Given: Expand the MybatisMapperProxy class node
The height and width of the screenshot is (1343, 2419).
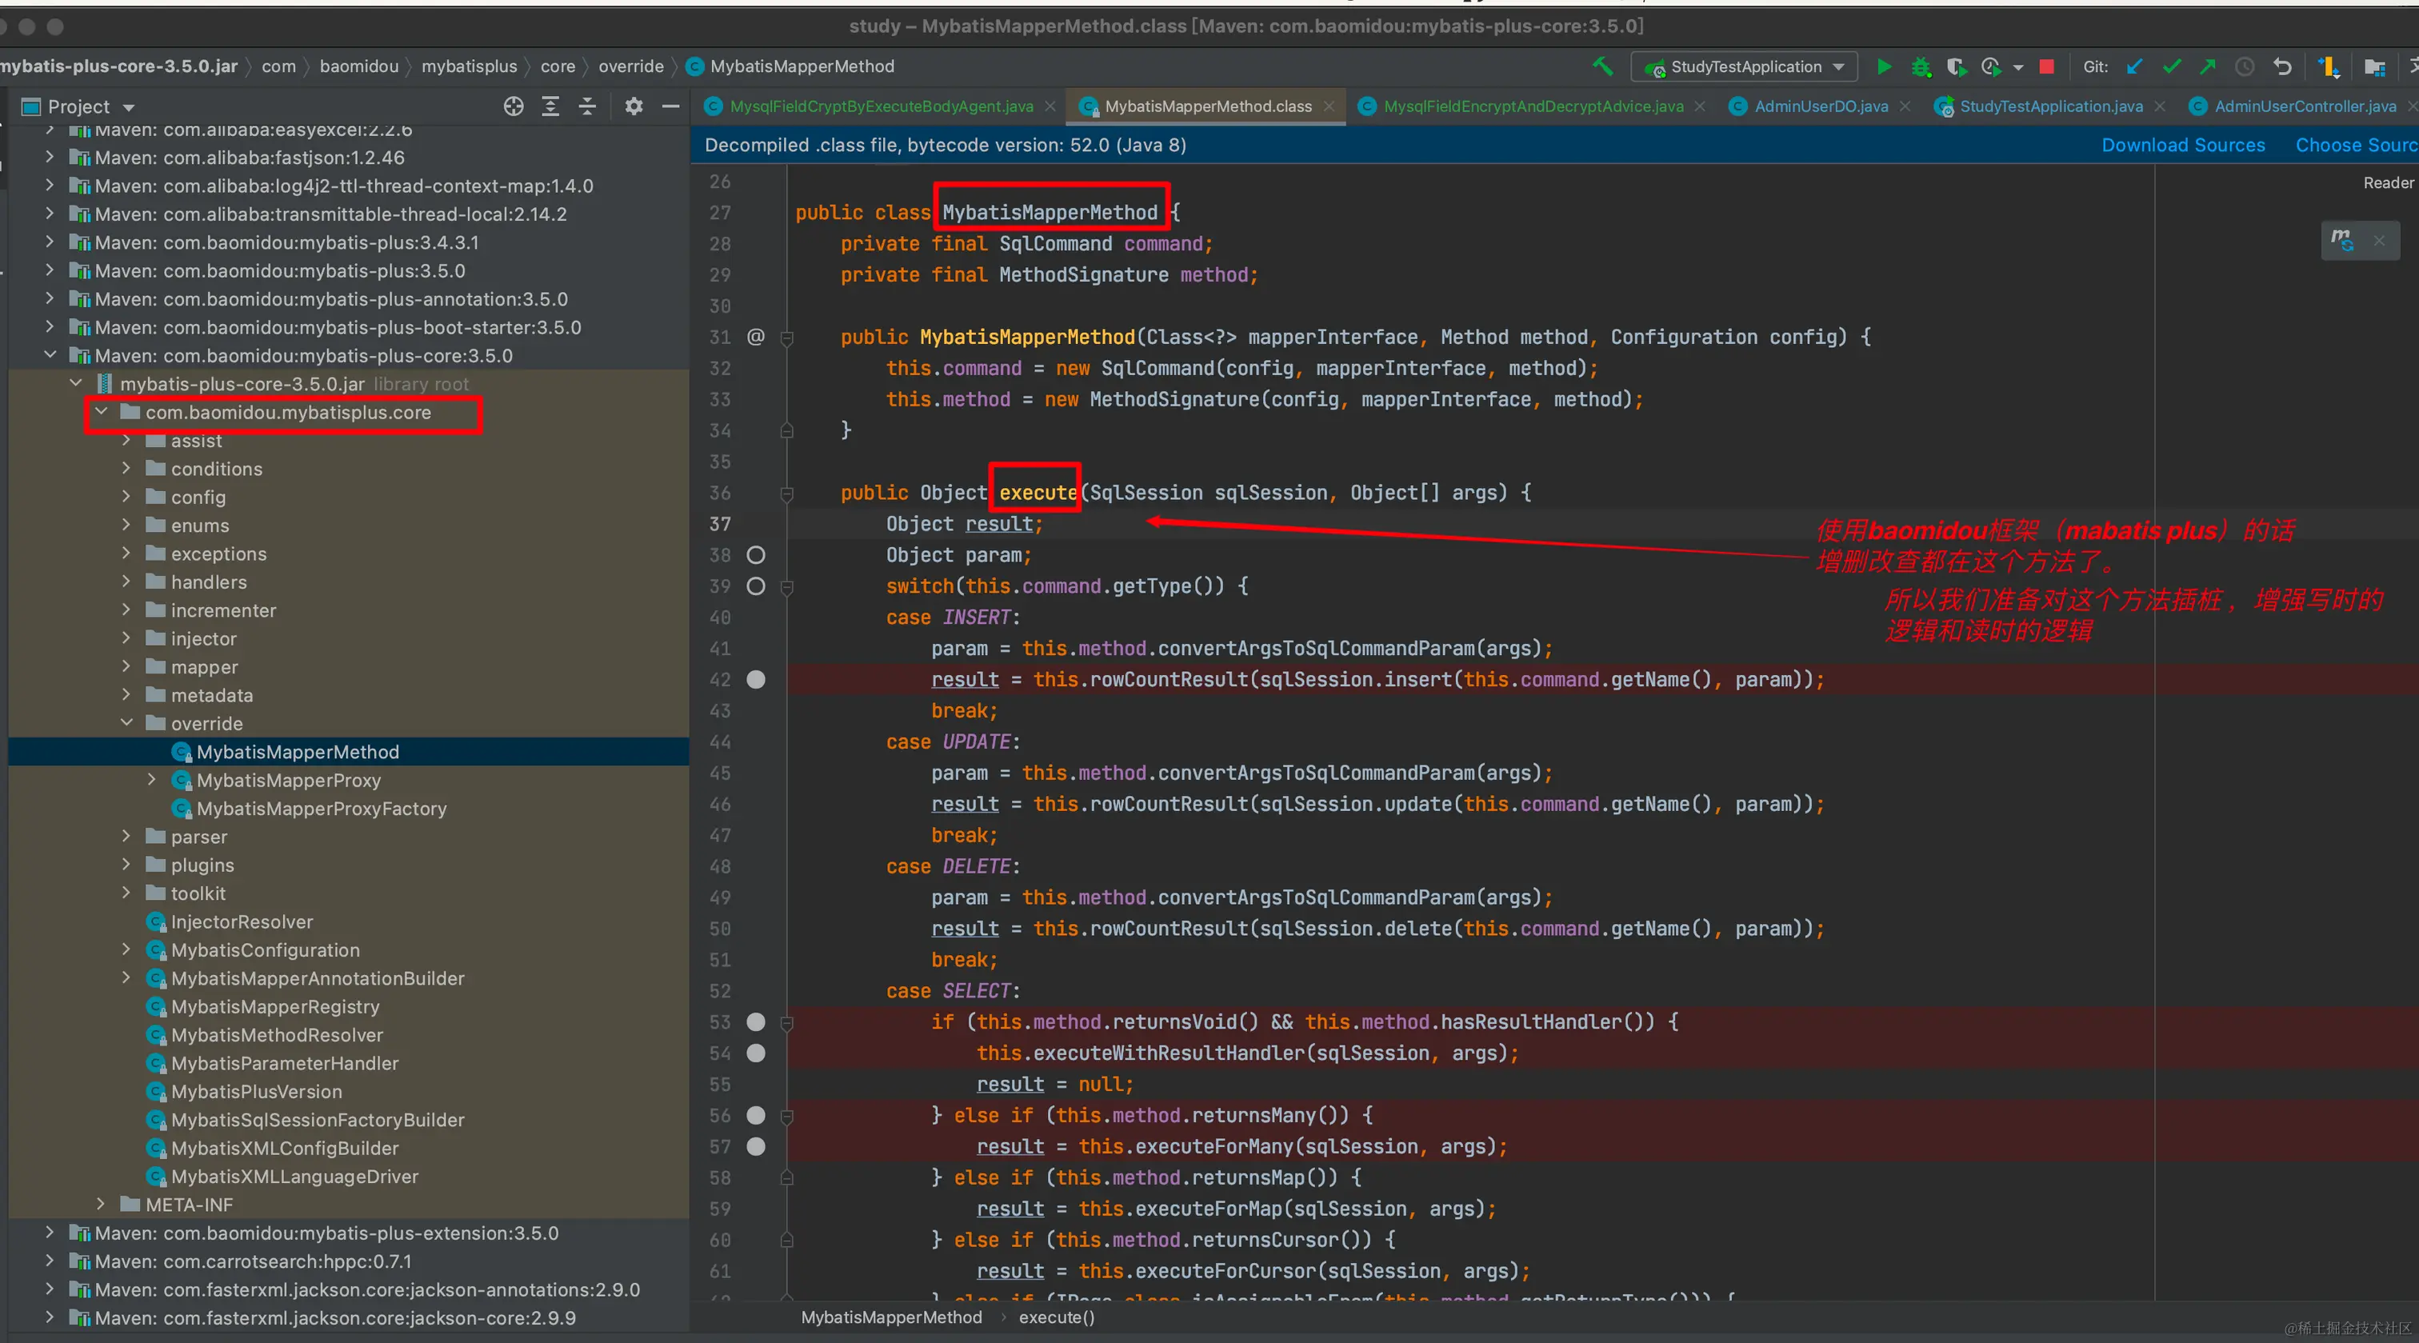Looking at the screenshot, I should click(x=152, y=780).
